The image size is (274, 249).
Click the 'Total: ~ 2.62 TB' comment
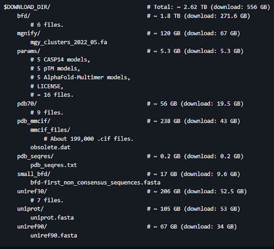tap(177, 7)
